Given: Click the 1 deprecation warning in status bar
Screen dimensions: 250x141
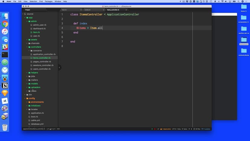Looking at the screenshot, I should [x=166, y=129].
